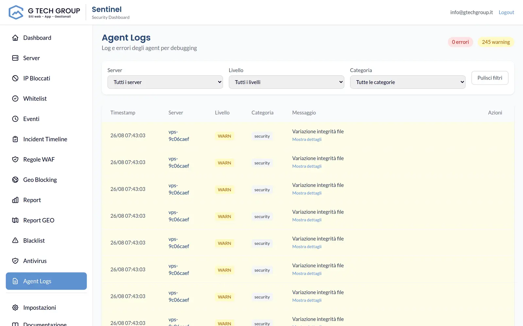Click the Impostazioni gear icon
Screen dimensions: 523x326
point(15,308)
